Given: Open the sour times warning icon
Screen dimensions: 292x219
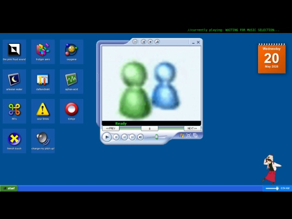Looking at the screenshot, I should coord(43,111).
